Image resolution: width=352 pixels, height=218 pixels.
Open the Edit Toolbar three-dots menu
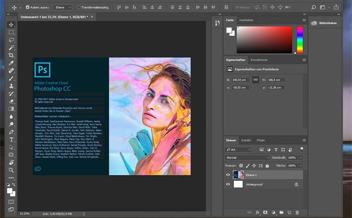[x=11, y=178]
